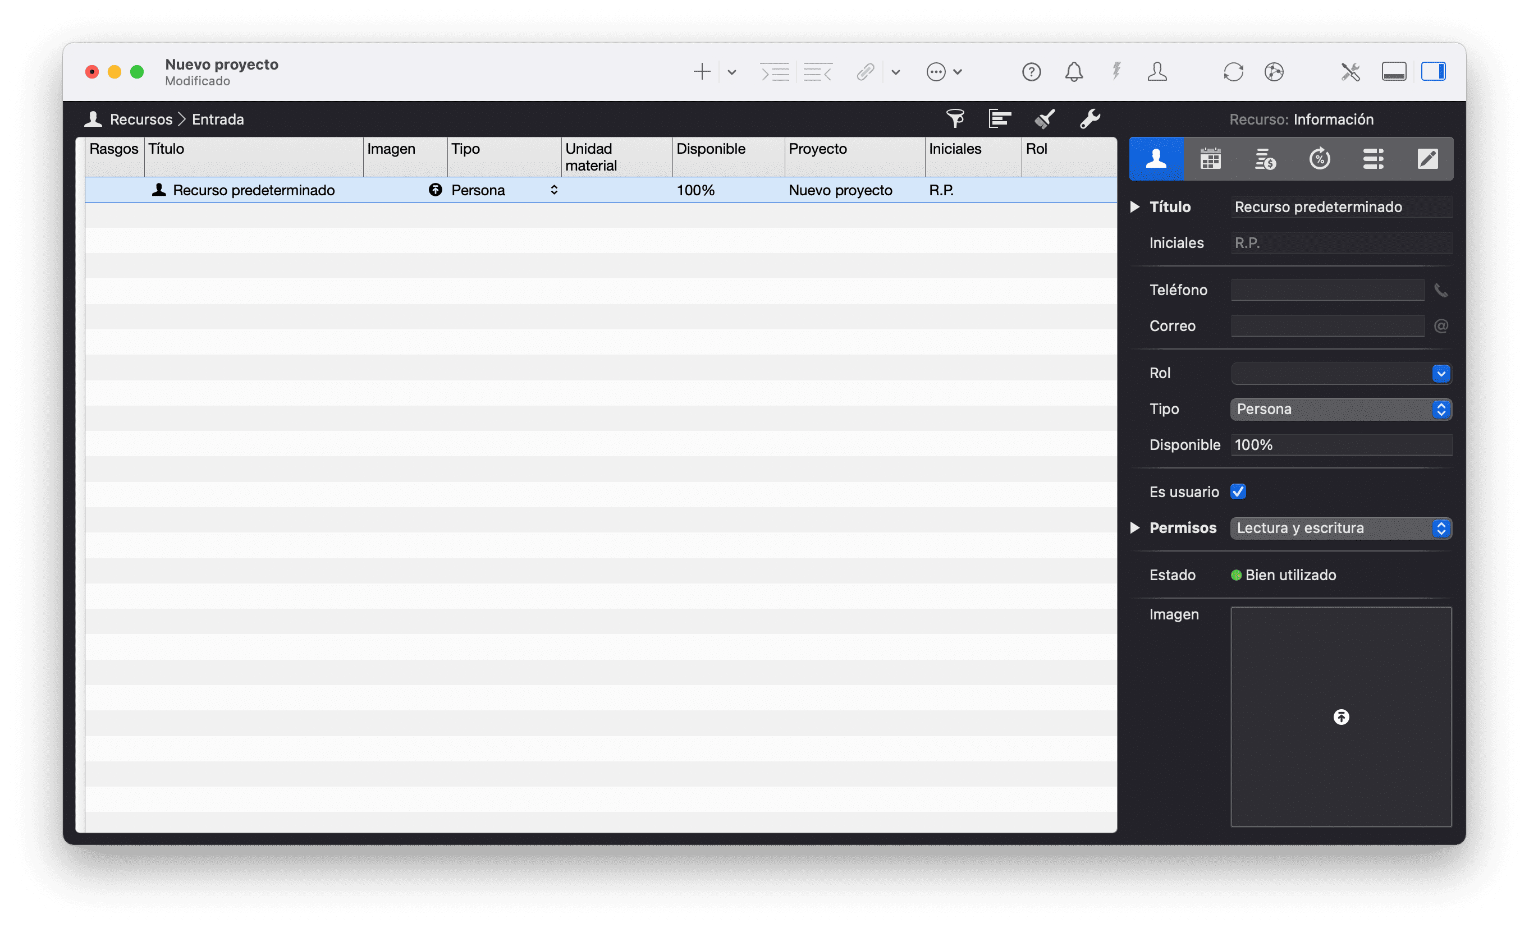Click the indent lines toolbar icon
Viewport: 1529px width, 928px height.
(775, 72)
